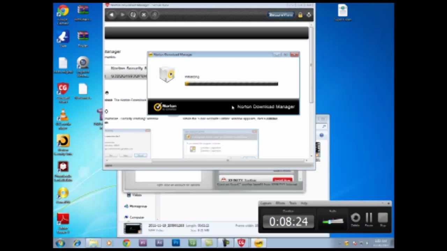Viewport: 447px width, 251px height.
Task: Open the recorder's Tools menu
Action: (x=293, y=203)
